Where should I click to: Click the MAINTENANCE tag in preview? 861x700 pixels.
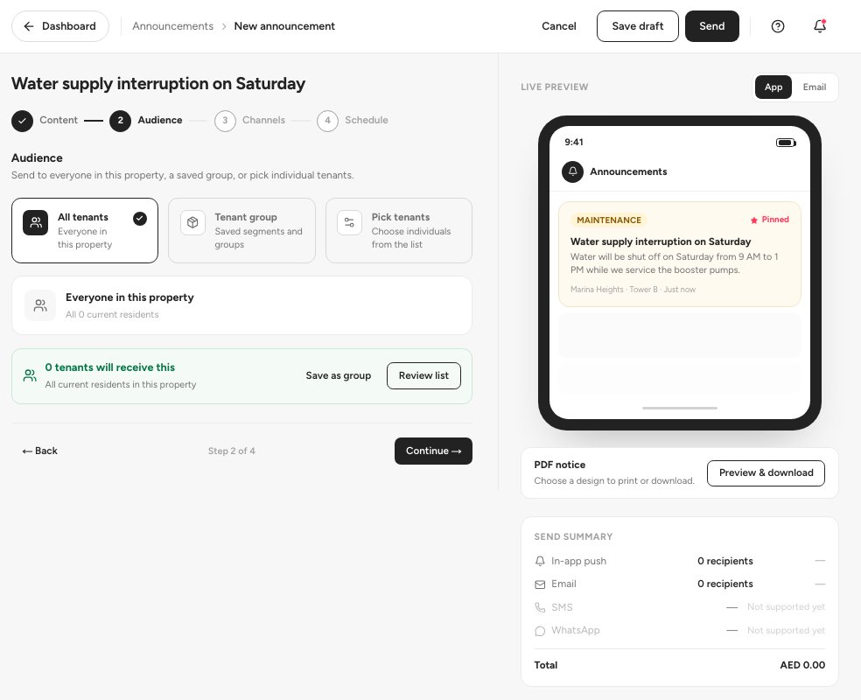pos(608,220)
